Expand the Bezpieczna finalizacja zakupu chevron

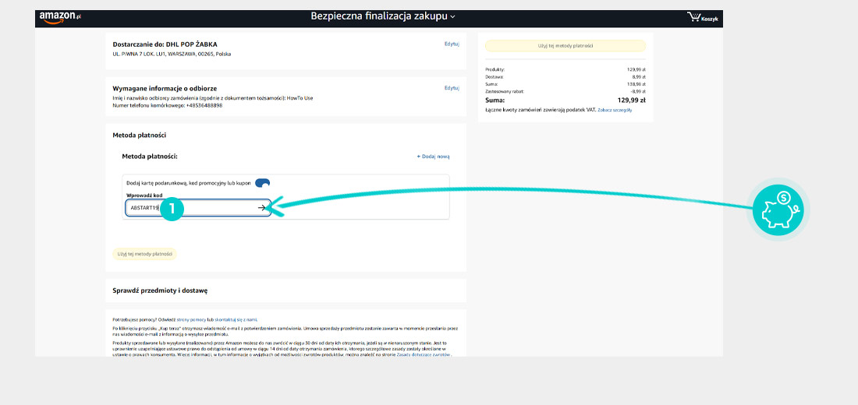452,17
